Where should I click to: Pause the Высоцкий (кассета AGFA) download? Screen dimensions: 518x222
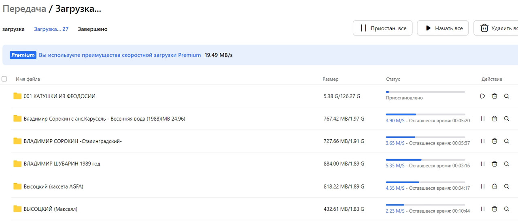[x=482, y=186]
